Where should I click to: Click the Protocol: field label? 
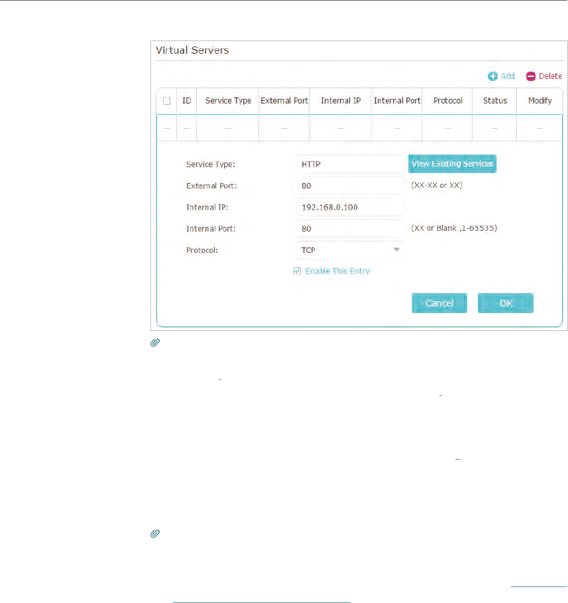click(x=201, y=250)
